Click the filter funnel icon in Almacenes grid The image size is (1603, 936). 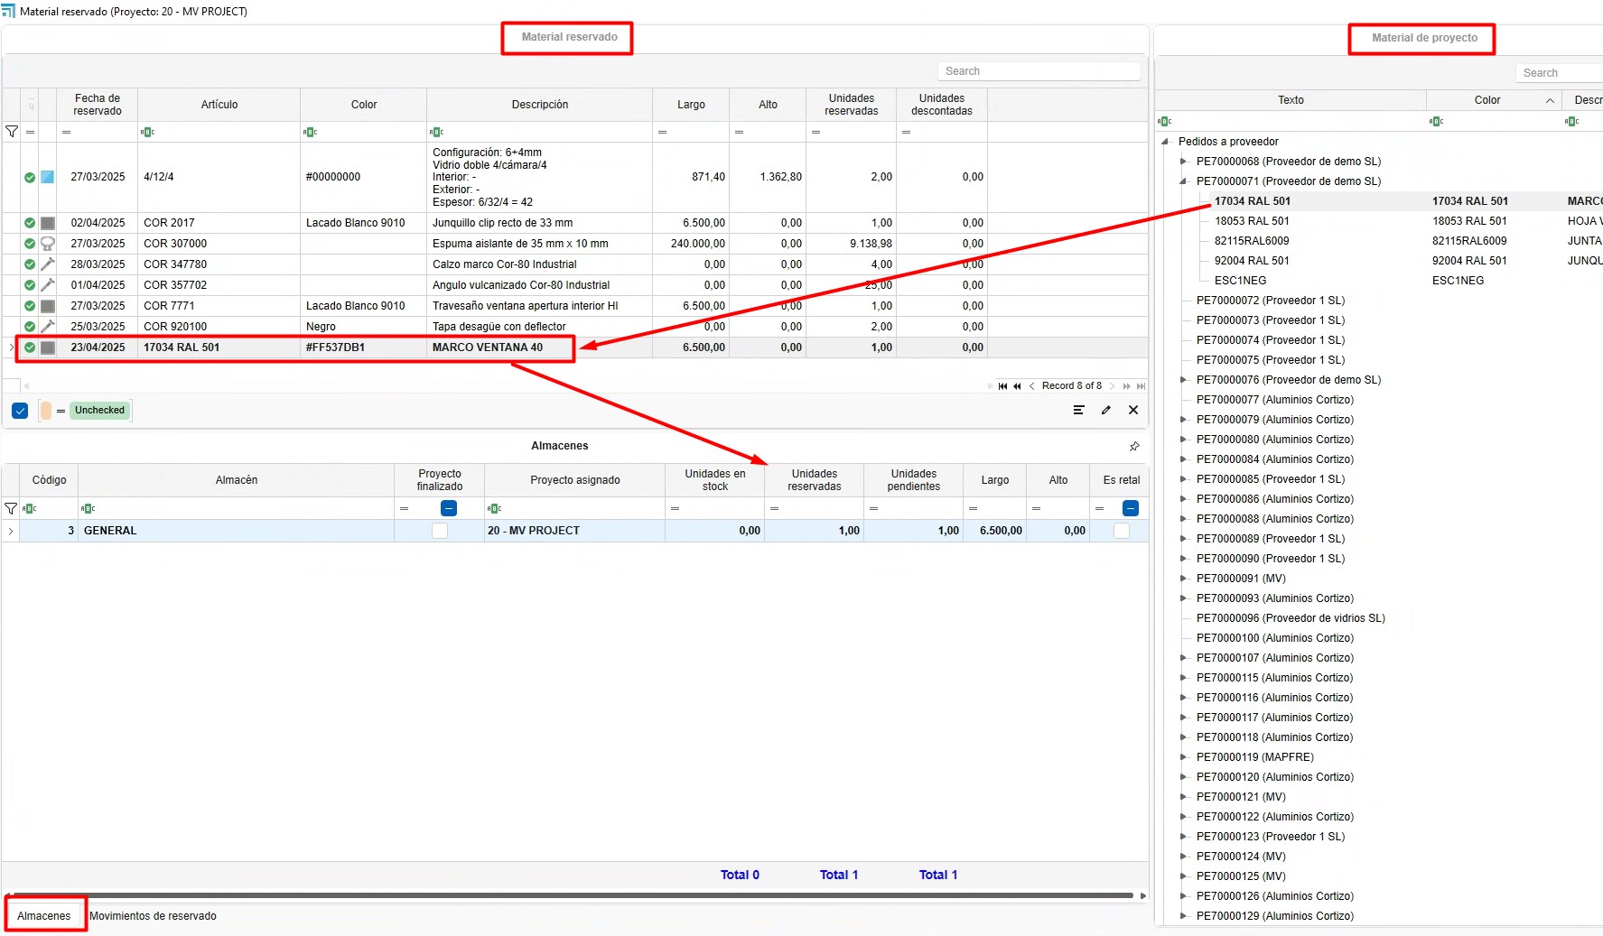click(x=11, y=509)
